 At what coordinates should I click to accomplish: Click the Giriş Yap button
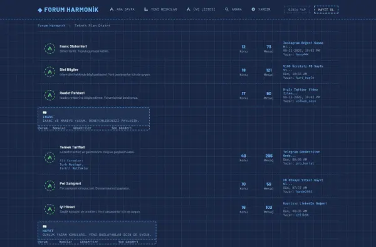pos(297,9)
